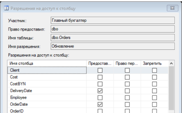Check Deny for the Employee column
The height and width of the screenshot is (113, 182).
click(x=154, y=98)
